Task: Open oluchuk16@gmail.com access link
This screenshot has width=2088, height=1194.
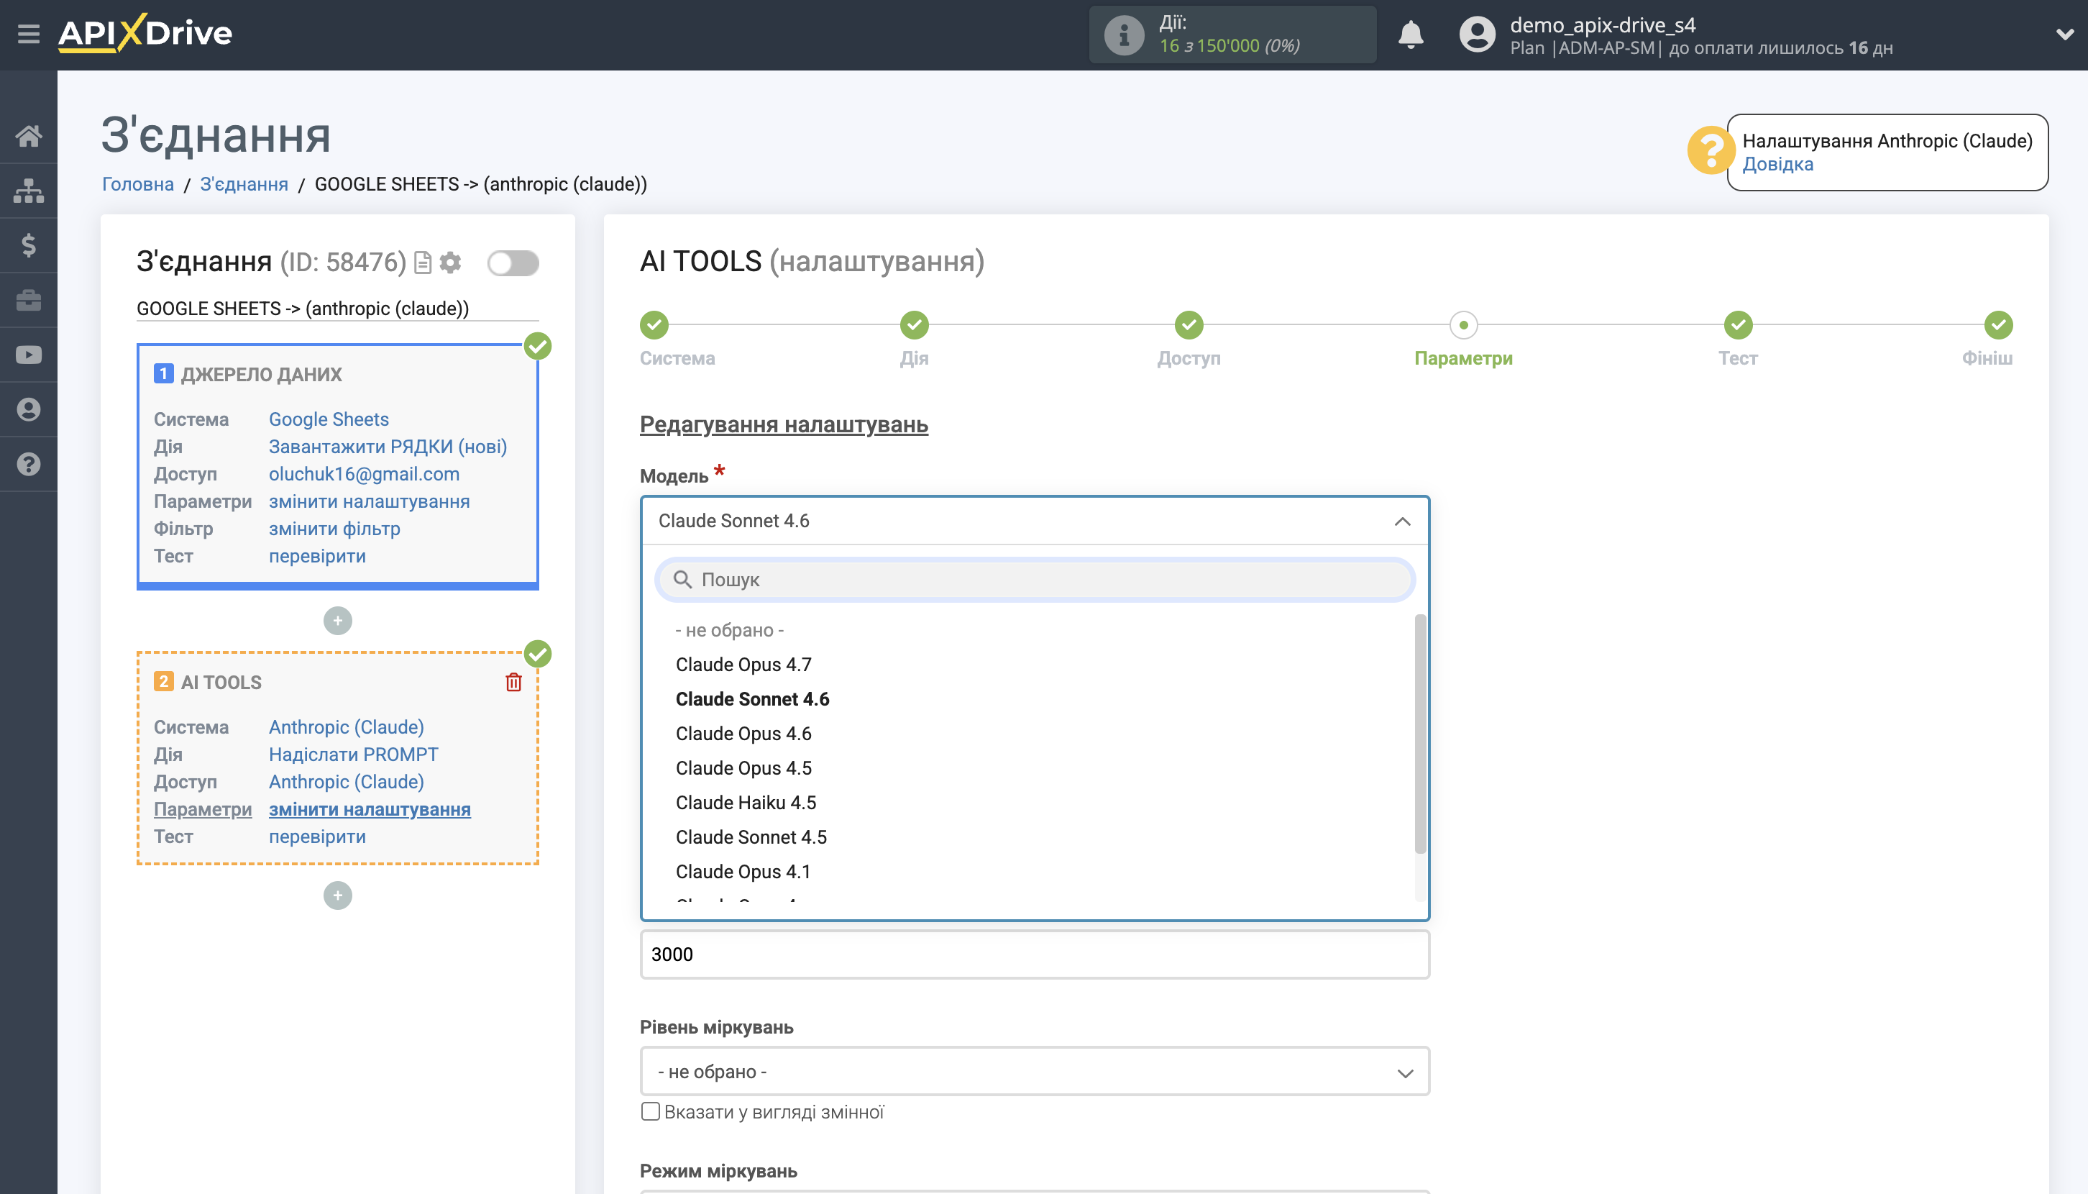Action: (x=364, y=474)
